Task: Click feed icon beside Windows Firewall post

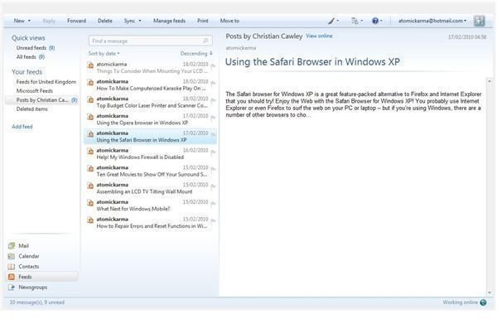Action: pyautogui.click(x=90, y=152)
